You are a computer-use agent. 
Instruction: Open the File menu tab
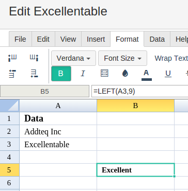(20, 39)
